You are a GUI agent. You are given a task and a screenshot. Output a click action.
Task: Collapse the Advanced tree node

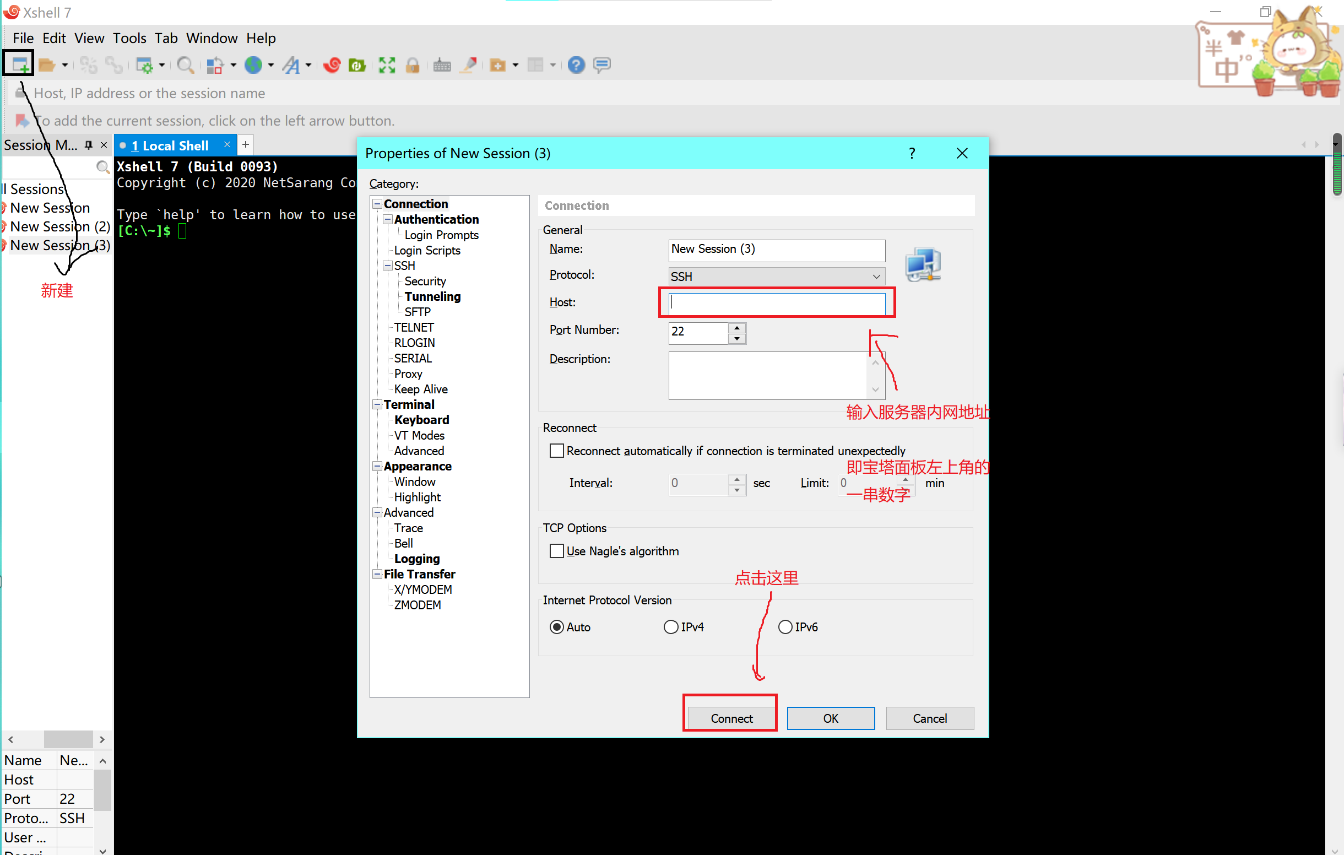(377, 512)
